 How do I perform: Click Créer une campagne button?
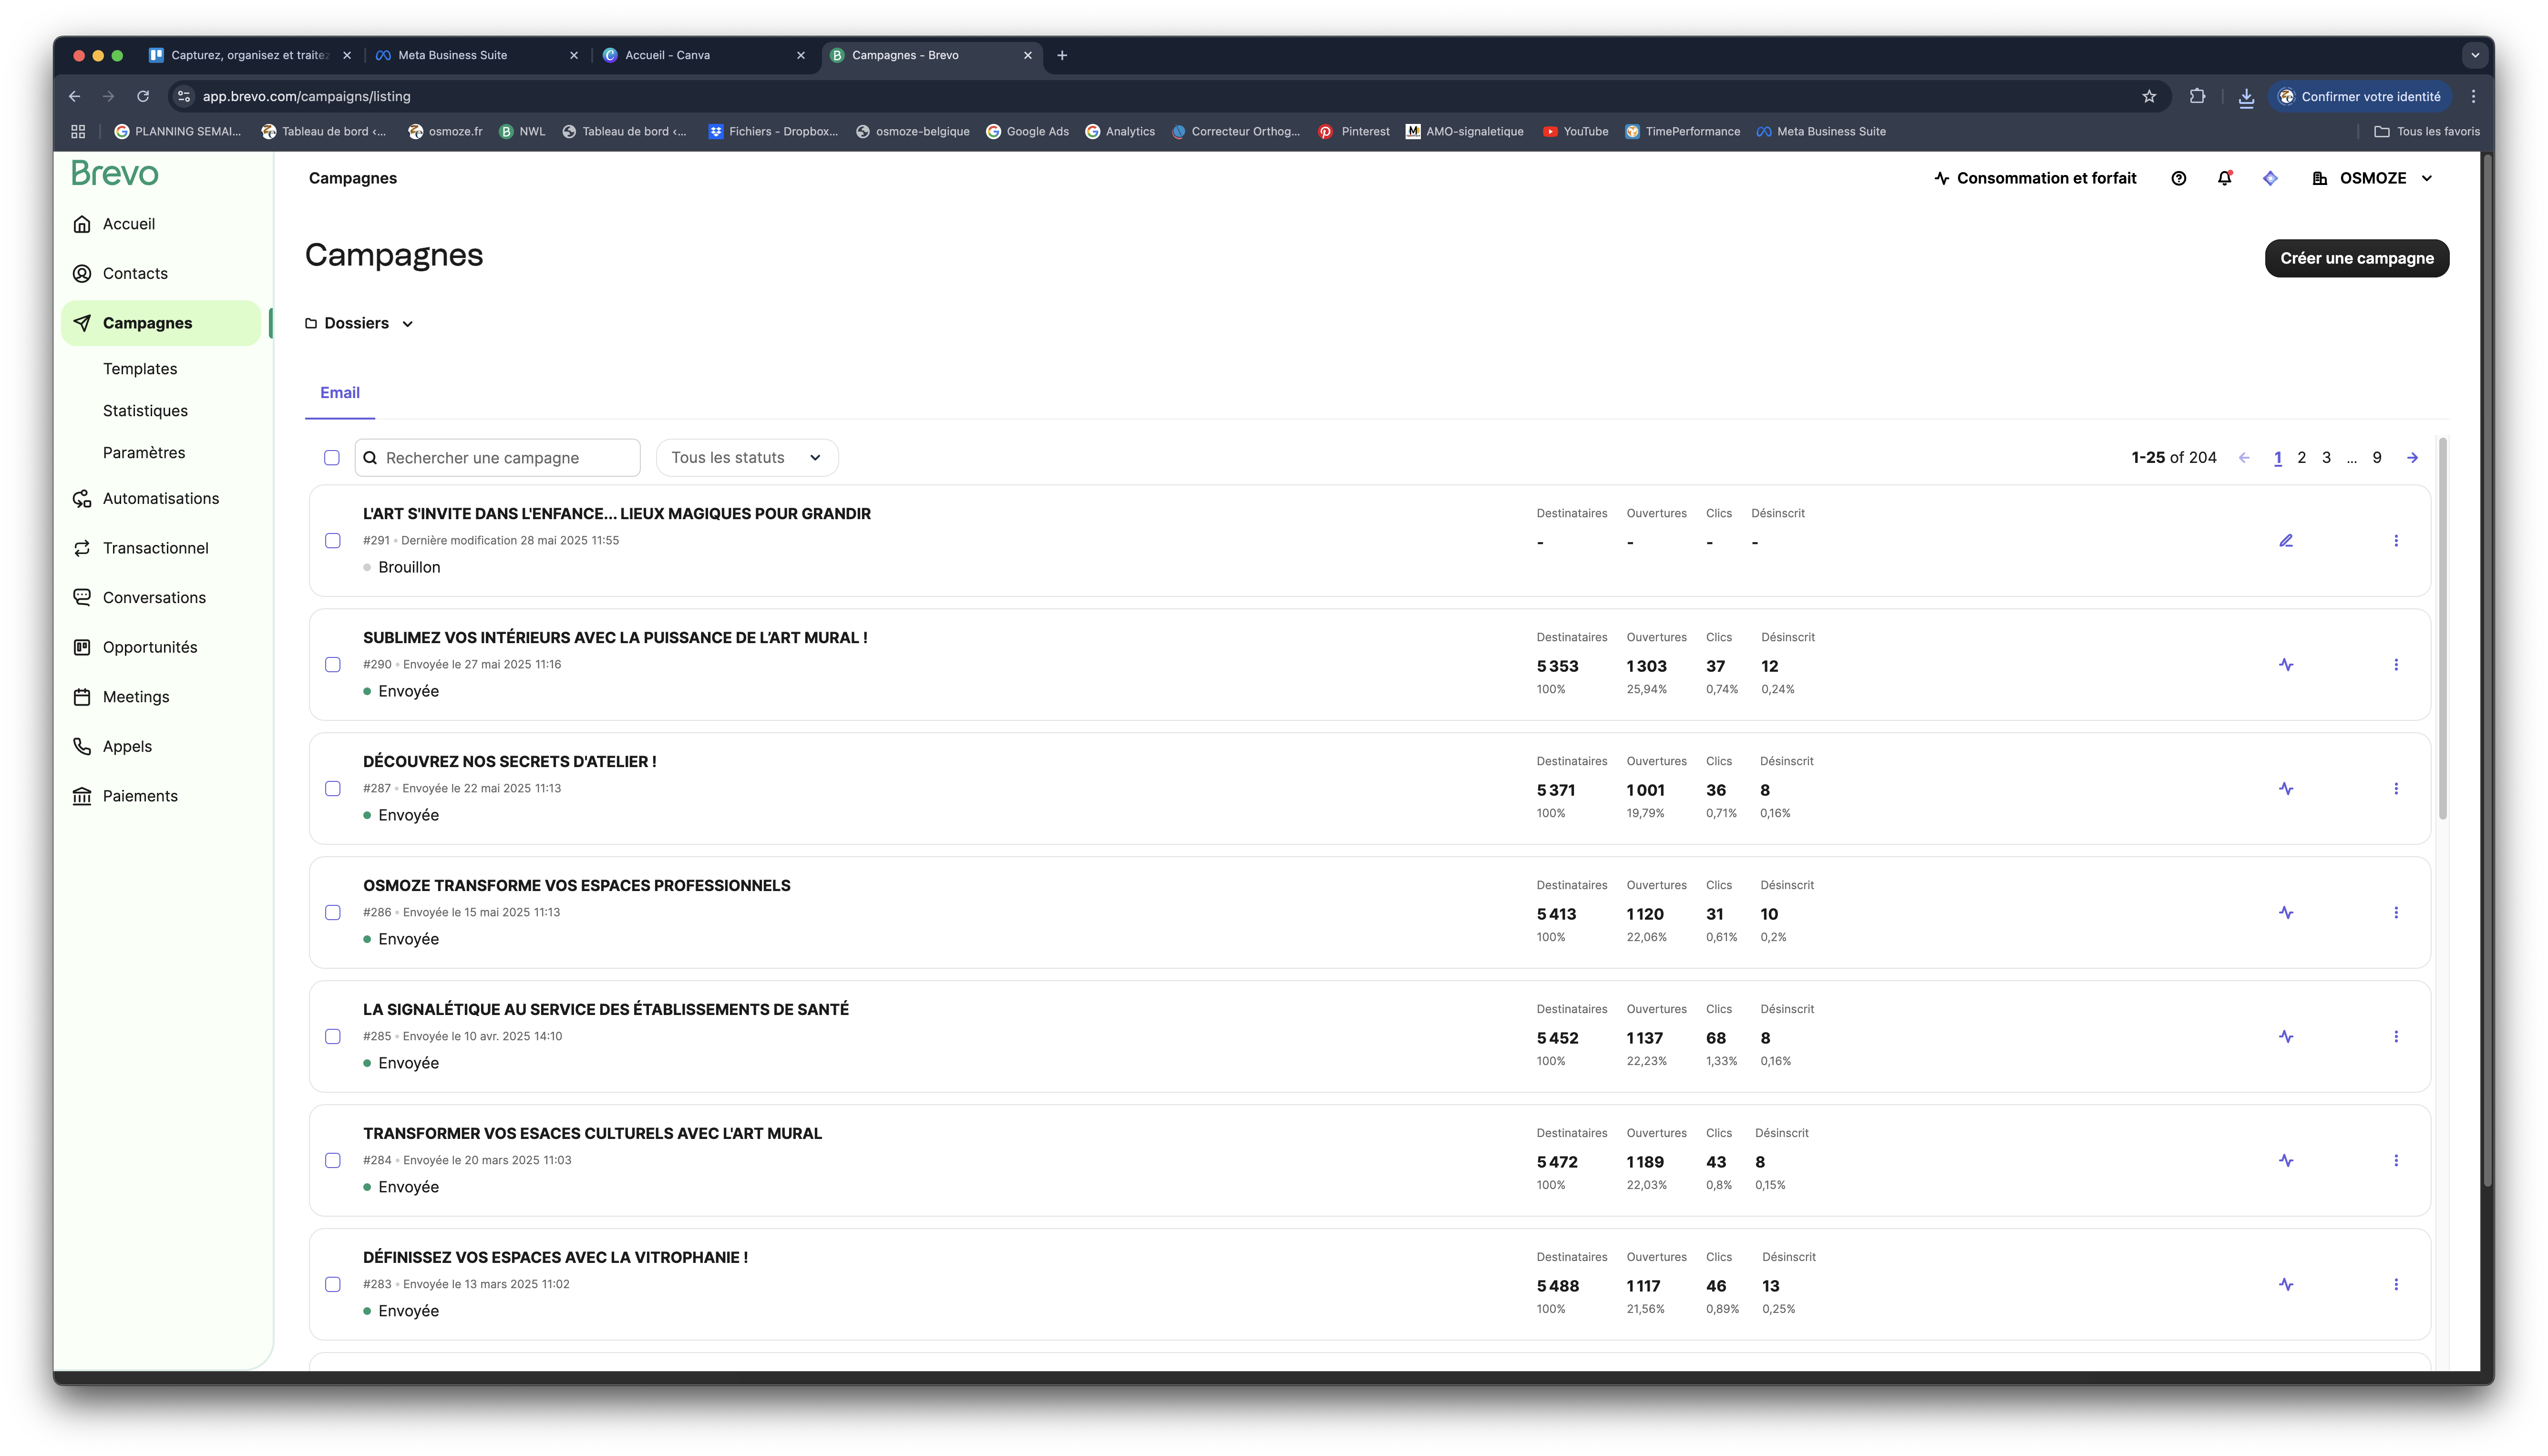pyautogui.click(x=2356, y=258)
